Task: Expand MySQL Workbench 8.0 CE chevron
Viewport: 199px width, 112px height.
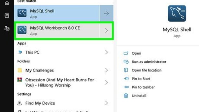Action: (x=106, y=31)
